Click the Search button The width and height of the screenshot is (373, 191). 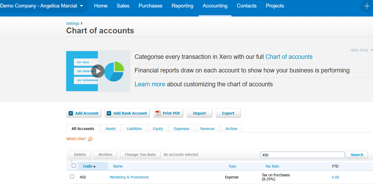[357, 155]
